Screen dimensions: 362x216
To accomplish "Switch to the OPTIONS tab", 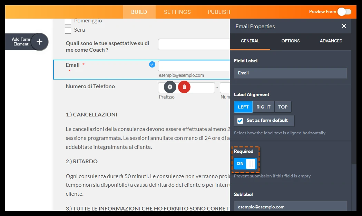I will tap(290, 41).
